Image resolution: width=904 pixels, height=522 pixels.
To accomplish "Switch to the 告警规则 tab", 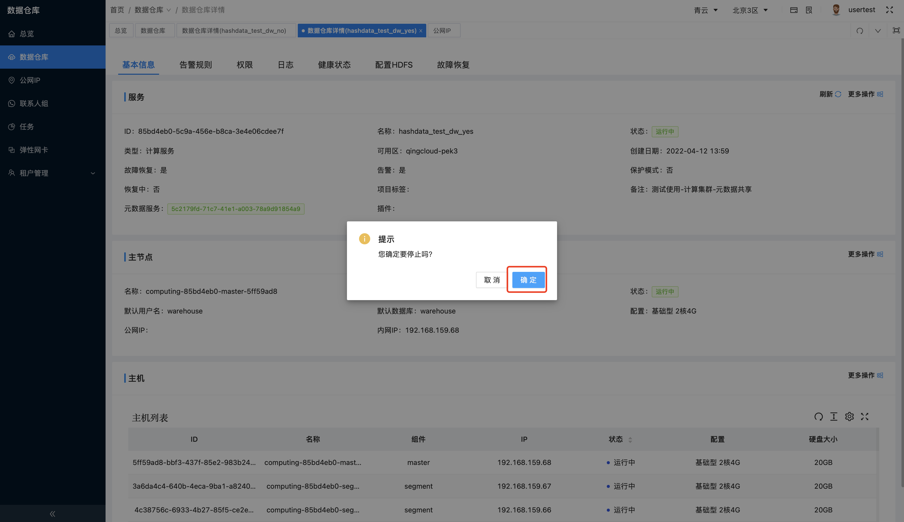I will click(x=196, y=65).
